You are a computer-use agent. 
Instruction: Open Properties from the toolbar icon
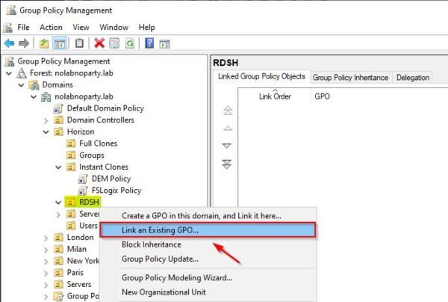click(114, 43)
